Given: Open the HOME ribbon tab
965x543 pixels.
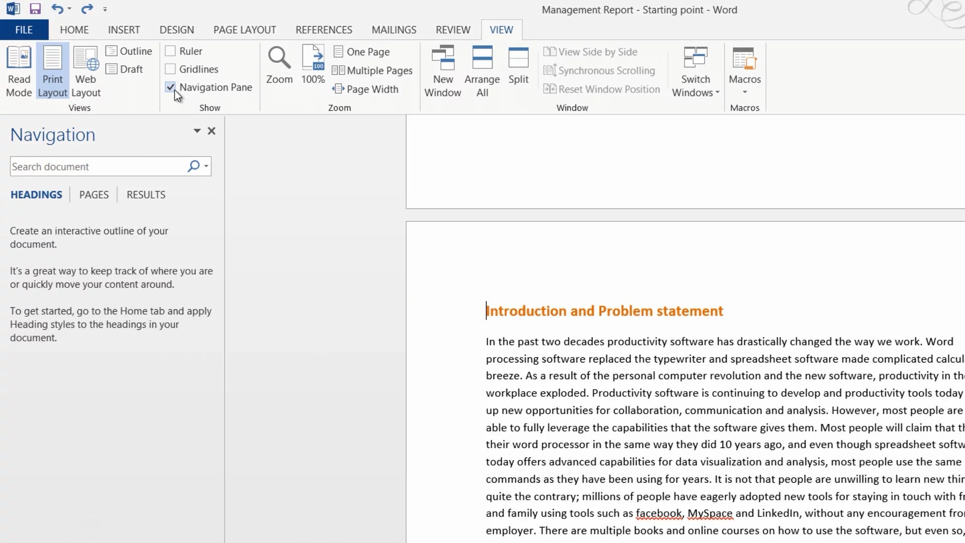Looking at the screenshot, I should point(74,30).
